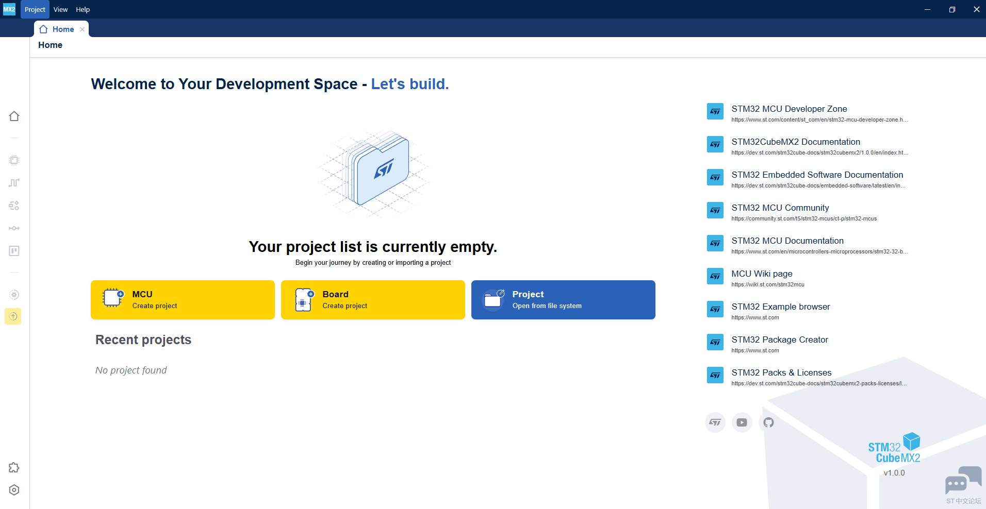Select the square-wave signal sidebar icon
Image resolution: width=986 pixels, height=509 pixels.
(14, 183)
